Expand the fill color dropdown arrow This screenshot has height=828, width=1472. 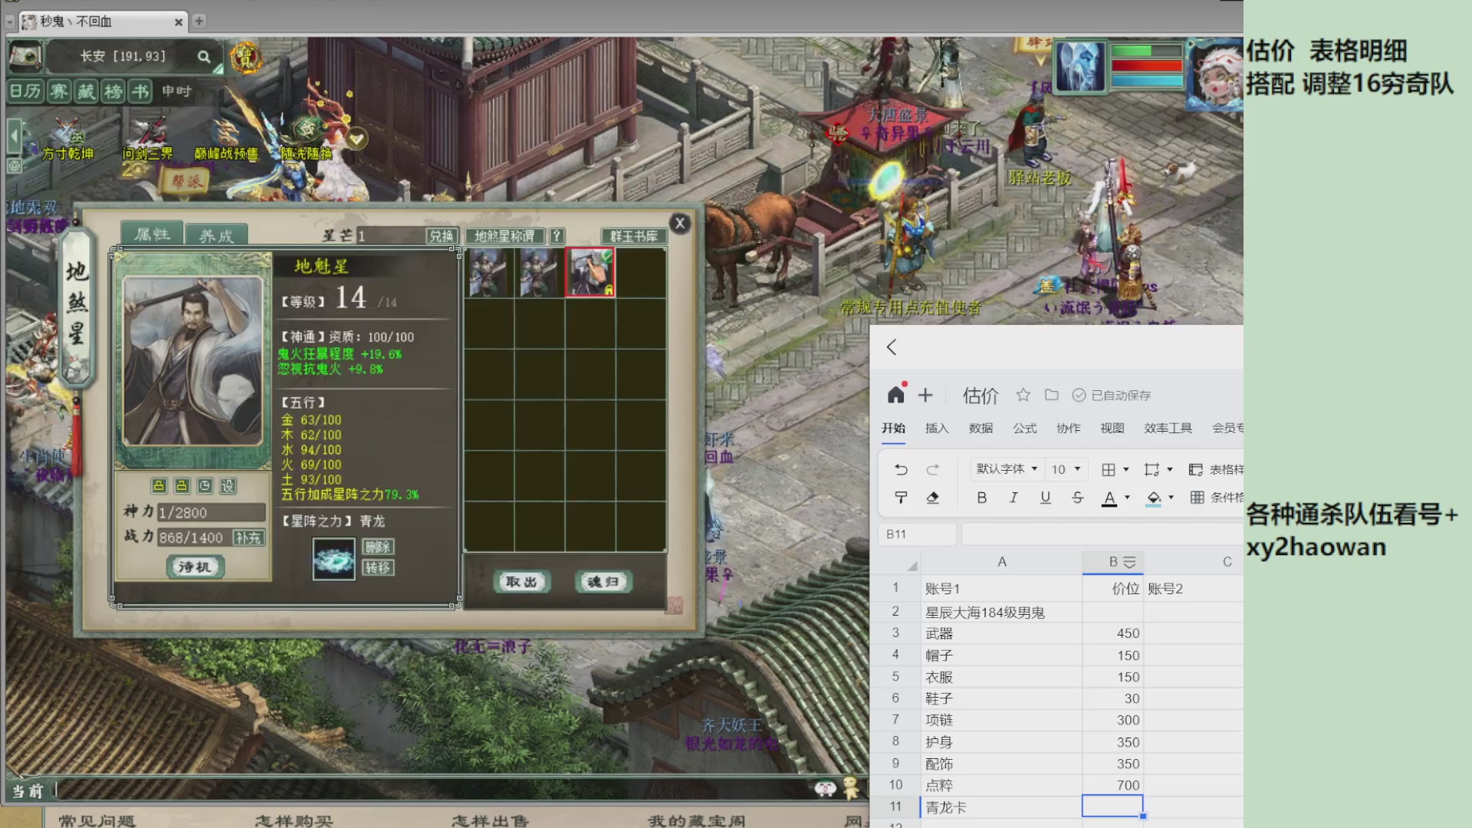pyautogui.click(x=1171, y=498)
